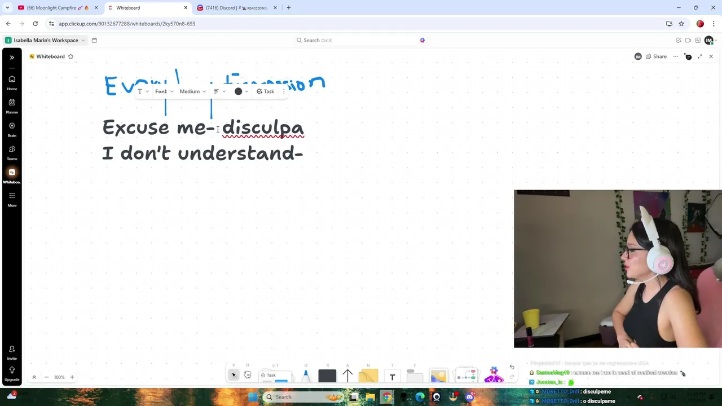Image resolution: width=722 pixels, height=406 pixels.
Task: Open a new browser tab
Action: pos(288,8)
